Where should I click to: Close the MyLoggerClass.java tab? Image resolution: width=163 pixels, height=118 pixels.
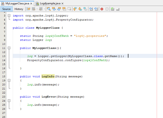coord(31,4)
